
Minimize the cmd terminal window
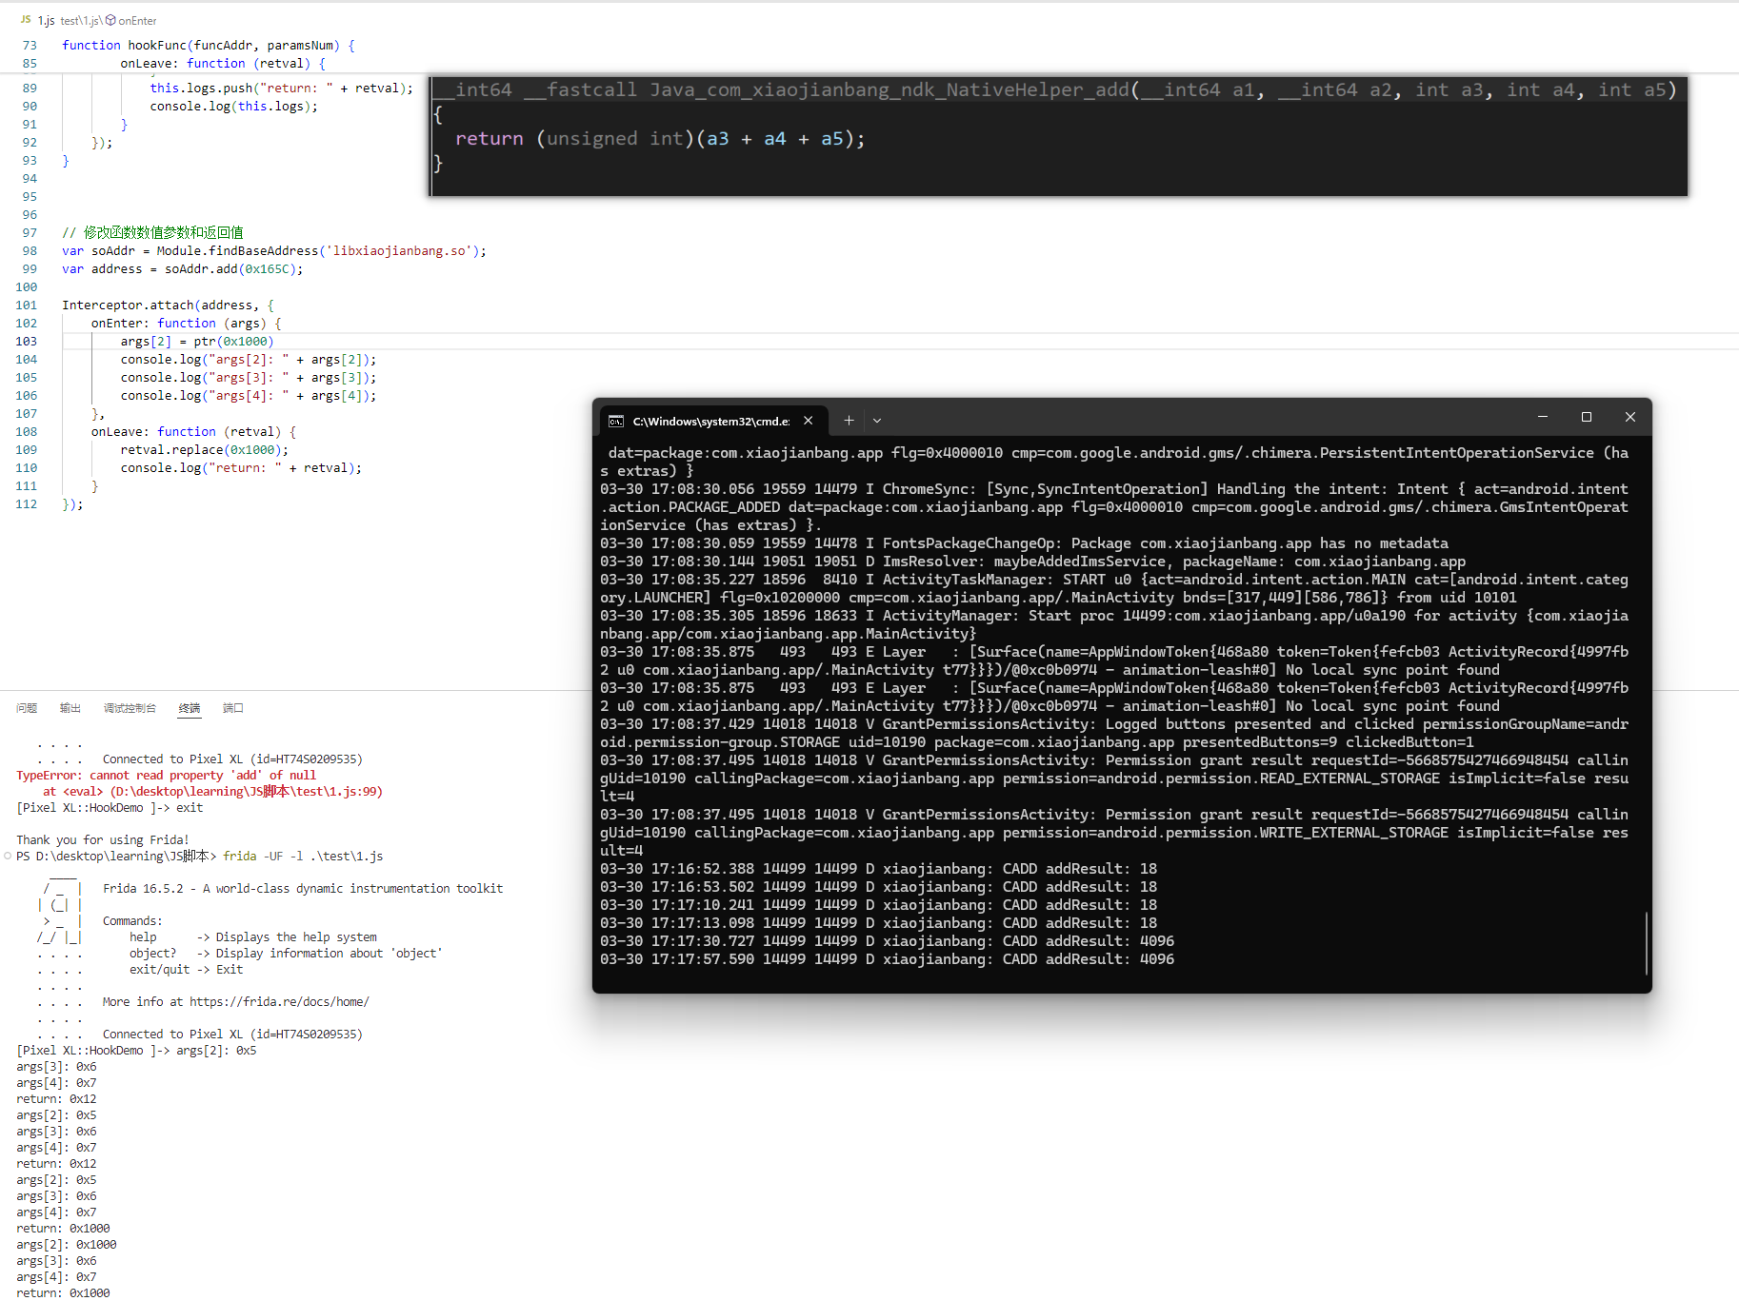pyautogui.click(x=1542, y=417)
